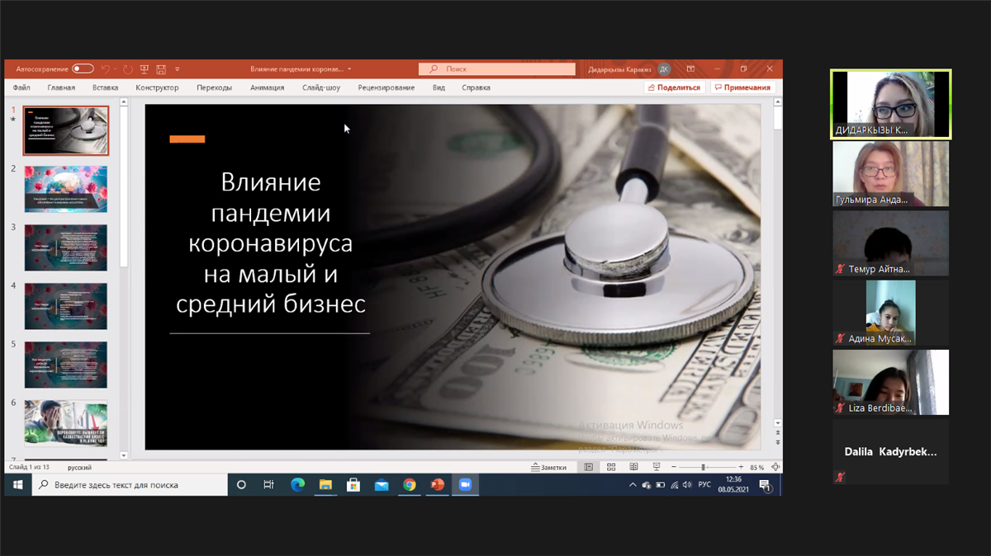Open the Анимация ribbon tab

[267, 87]
